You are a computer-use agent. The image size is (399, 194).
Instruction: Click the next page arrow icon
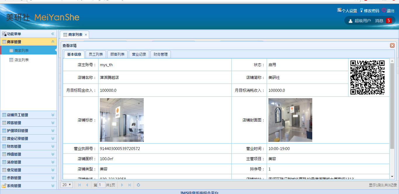click(122, 185)
